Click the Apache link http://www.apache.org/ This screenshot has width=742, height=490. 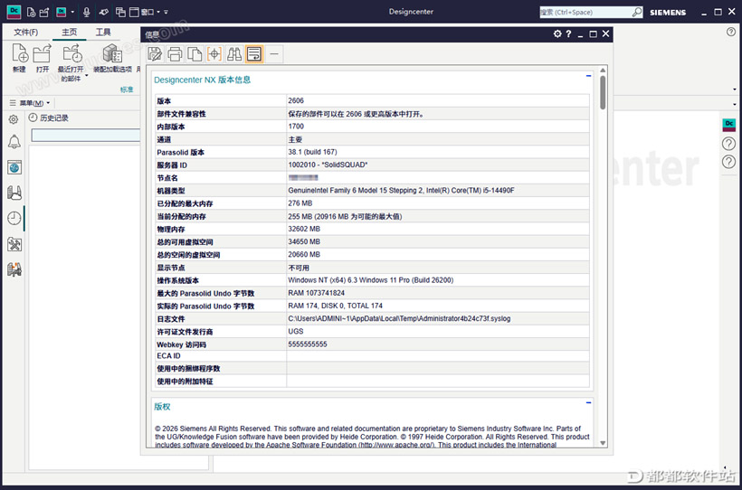click(395, 445)
